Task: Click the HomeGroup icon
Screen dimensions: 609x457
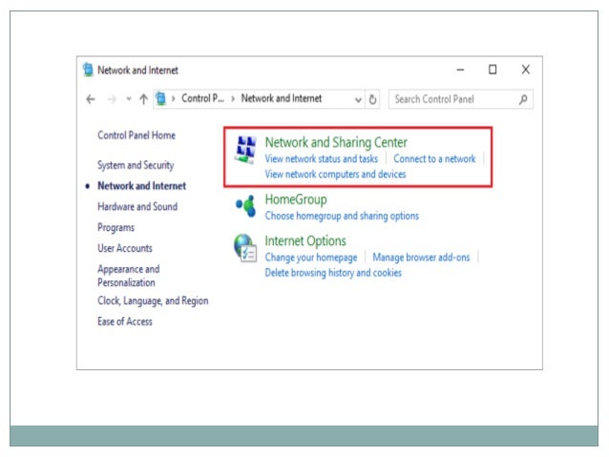Action: pos(246,206)
